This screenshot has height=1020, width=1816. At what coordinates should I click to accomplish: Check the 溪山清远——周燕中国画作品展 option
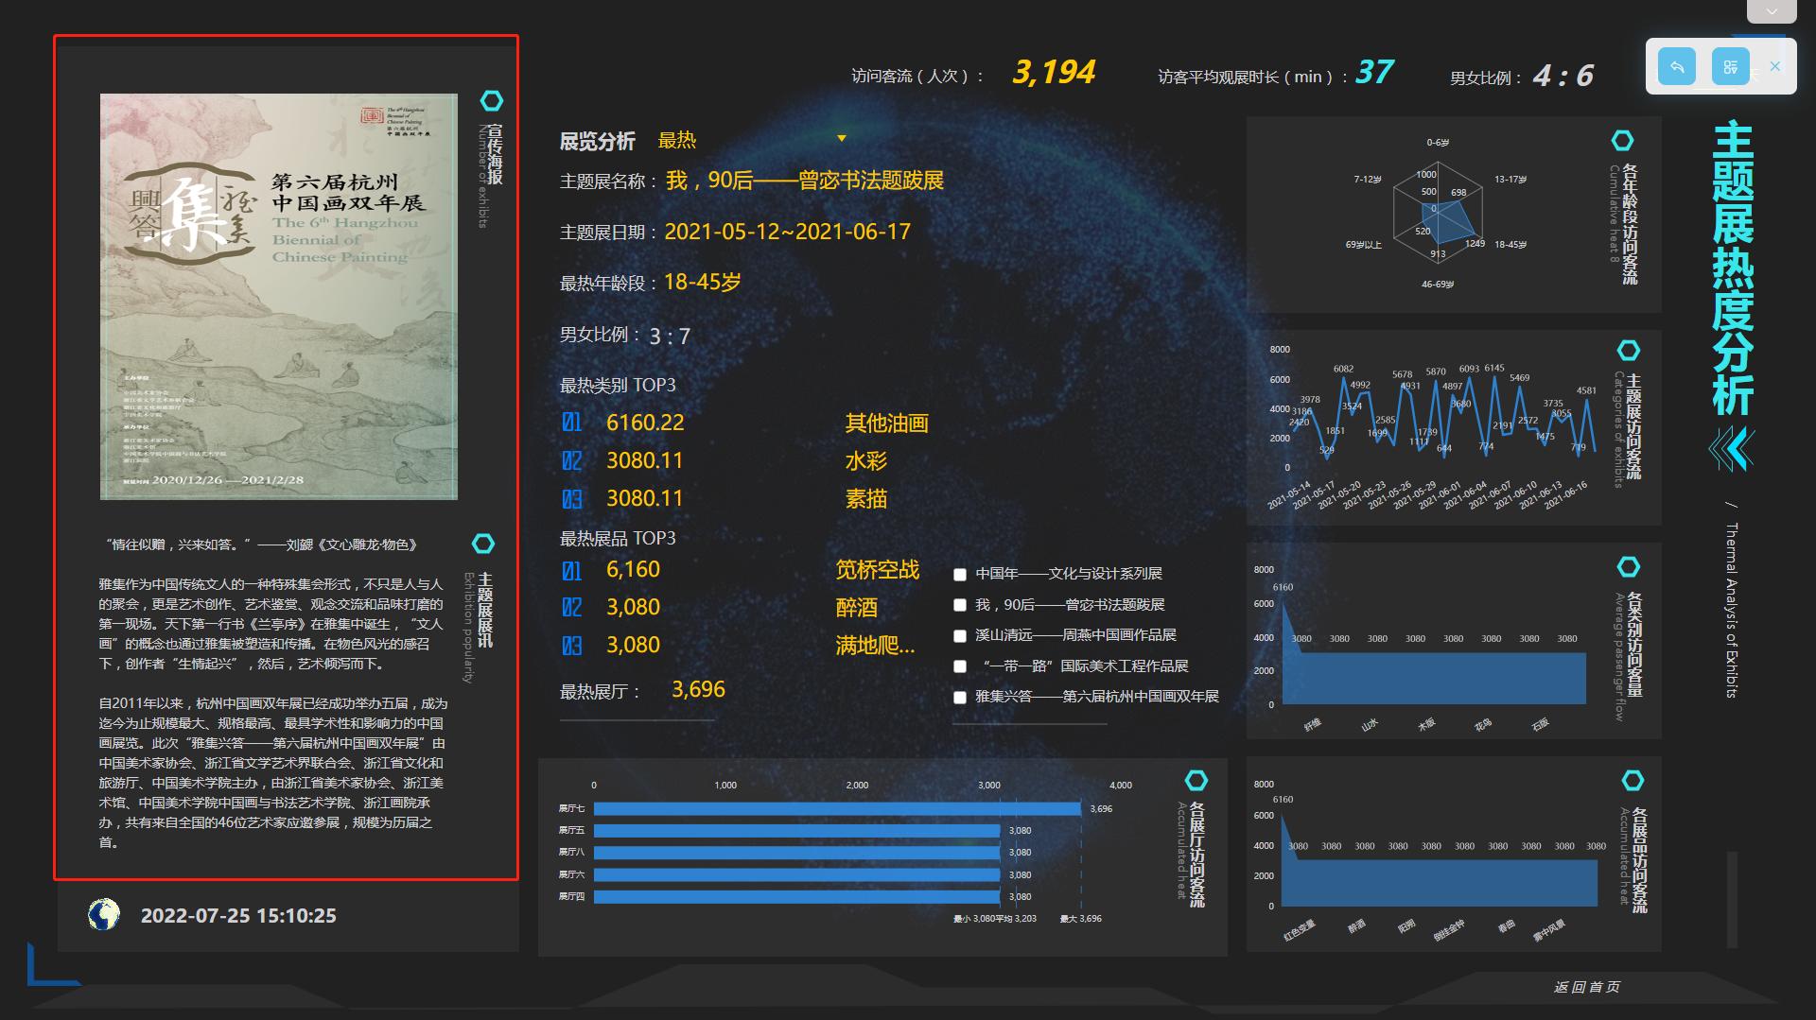(960, 635)
